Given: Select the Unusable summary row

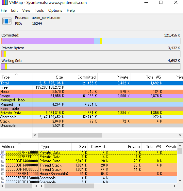Looking at the screenshot, I should 91,125.
